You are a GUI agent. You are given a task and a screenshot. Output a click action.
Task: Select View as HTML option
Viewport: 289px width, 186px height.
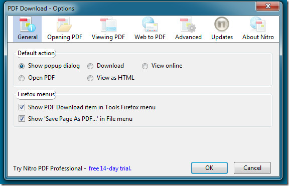[x=90, y=78]
